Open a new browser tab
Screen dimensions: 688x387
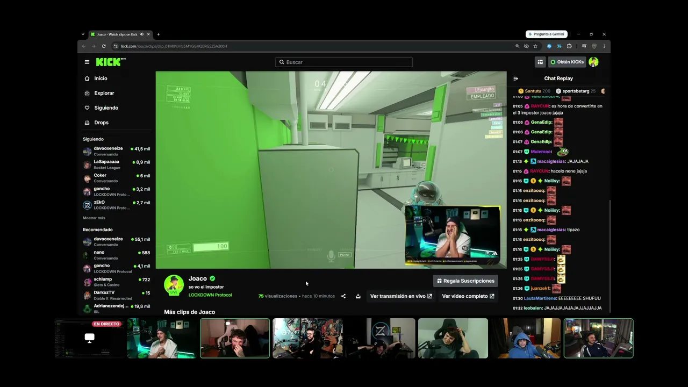[x=158, y=34]
